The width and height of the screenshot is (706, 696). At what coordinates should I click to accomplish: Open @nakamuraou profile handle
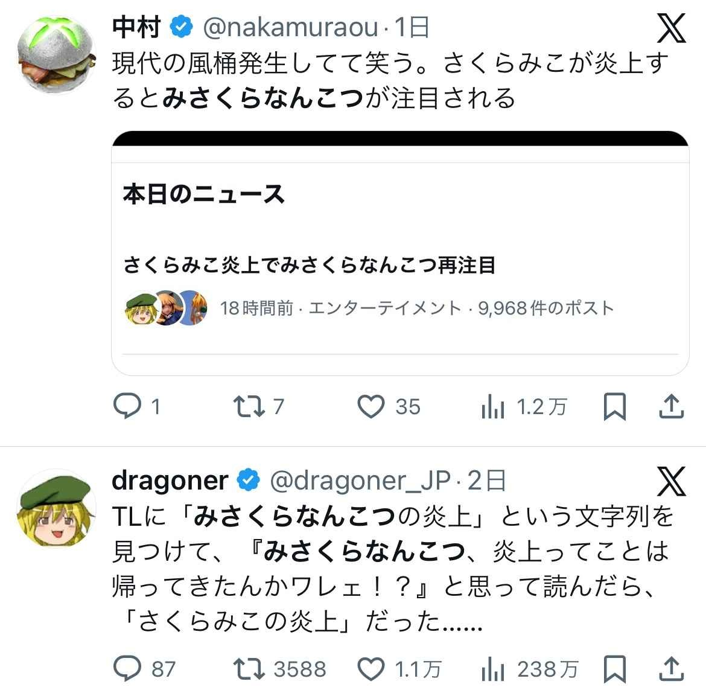[x=291, y=27]
